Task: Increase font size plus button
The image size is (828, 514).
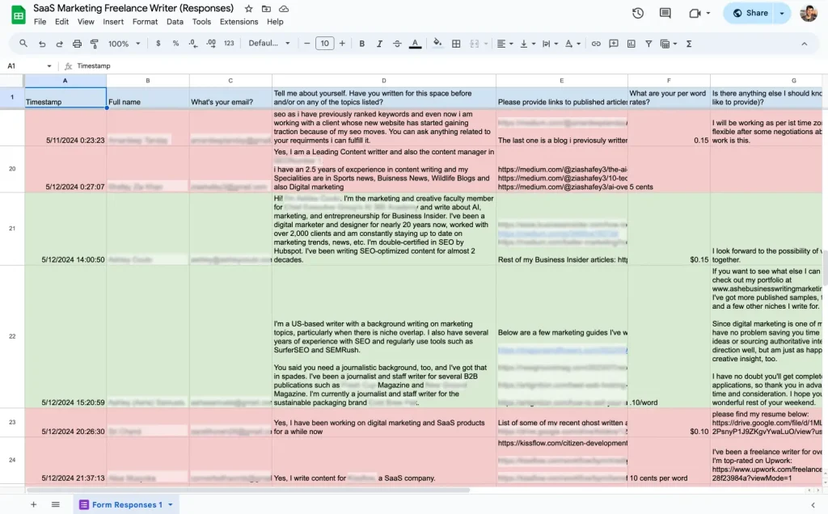Action: (x=342, y=44)
